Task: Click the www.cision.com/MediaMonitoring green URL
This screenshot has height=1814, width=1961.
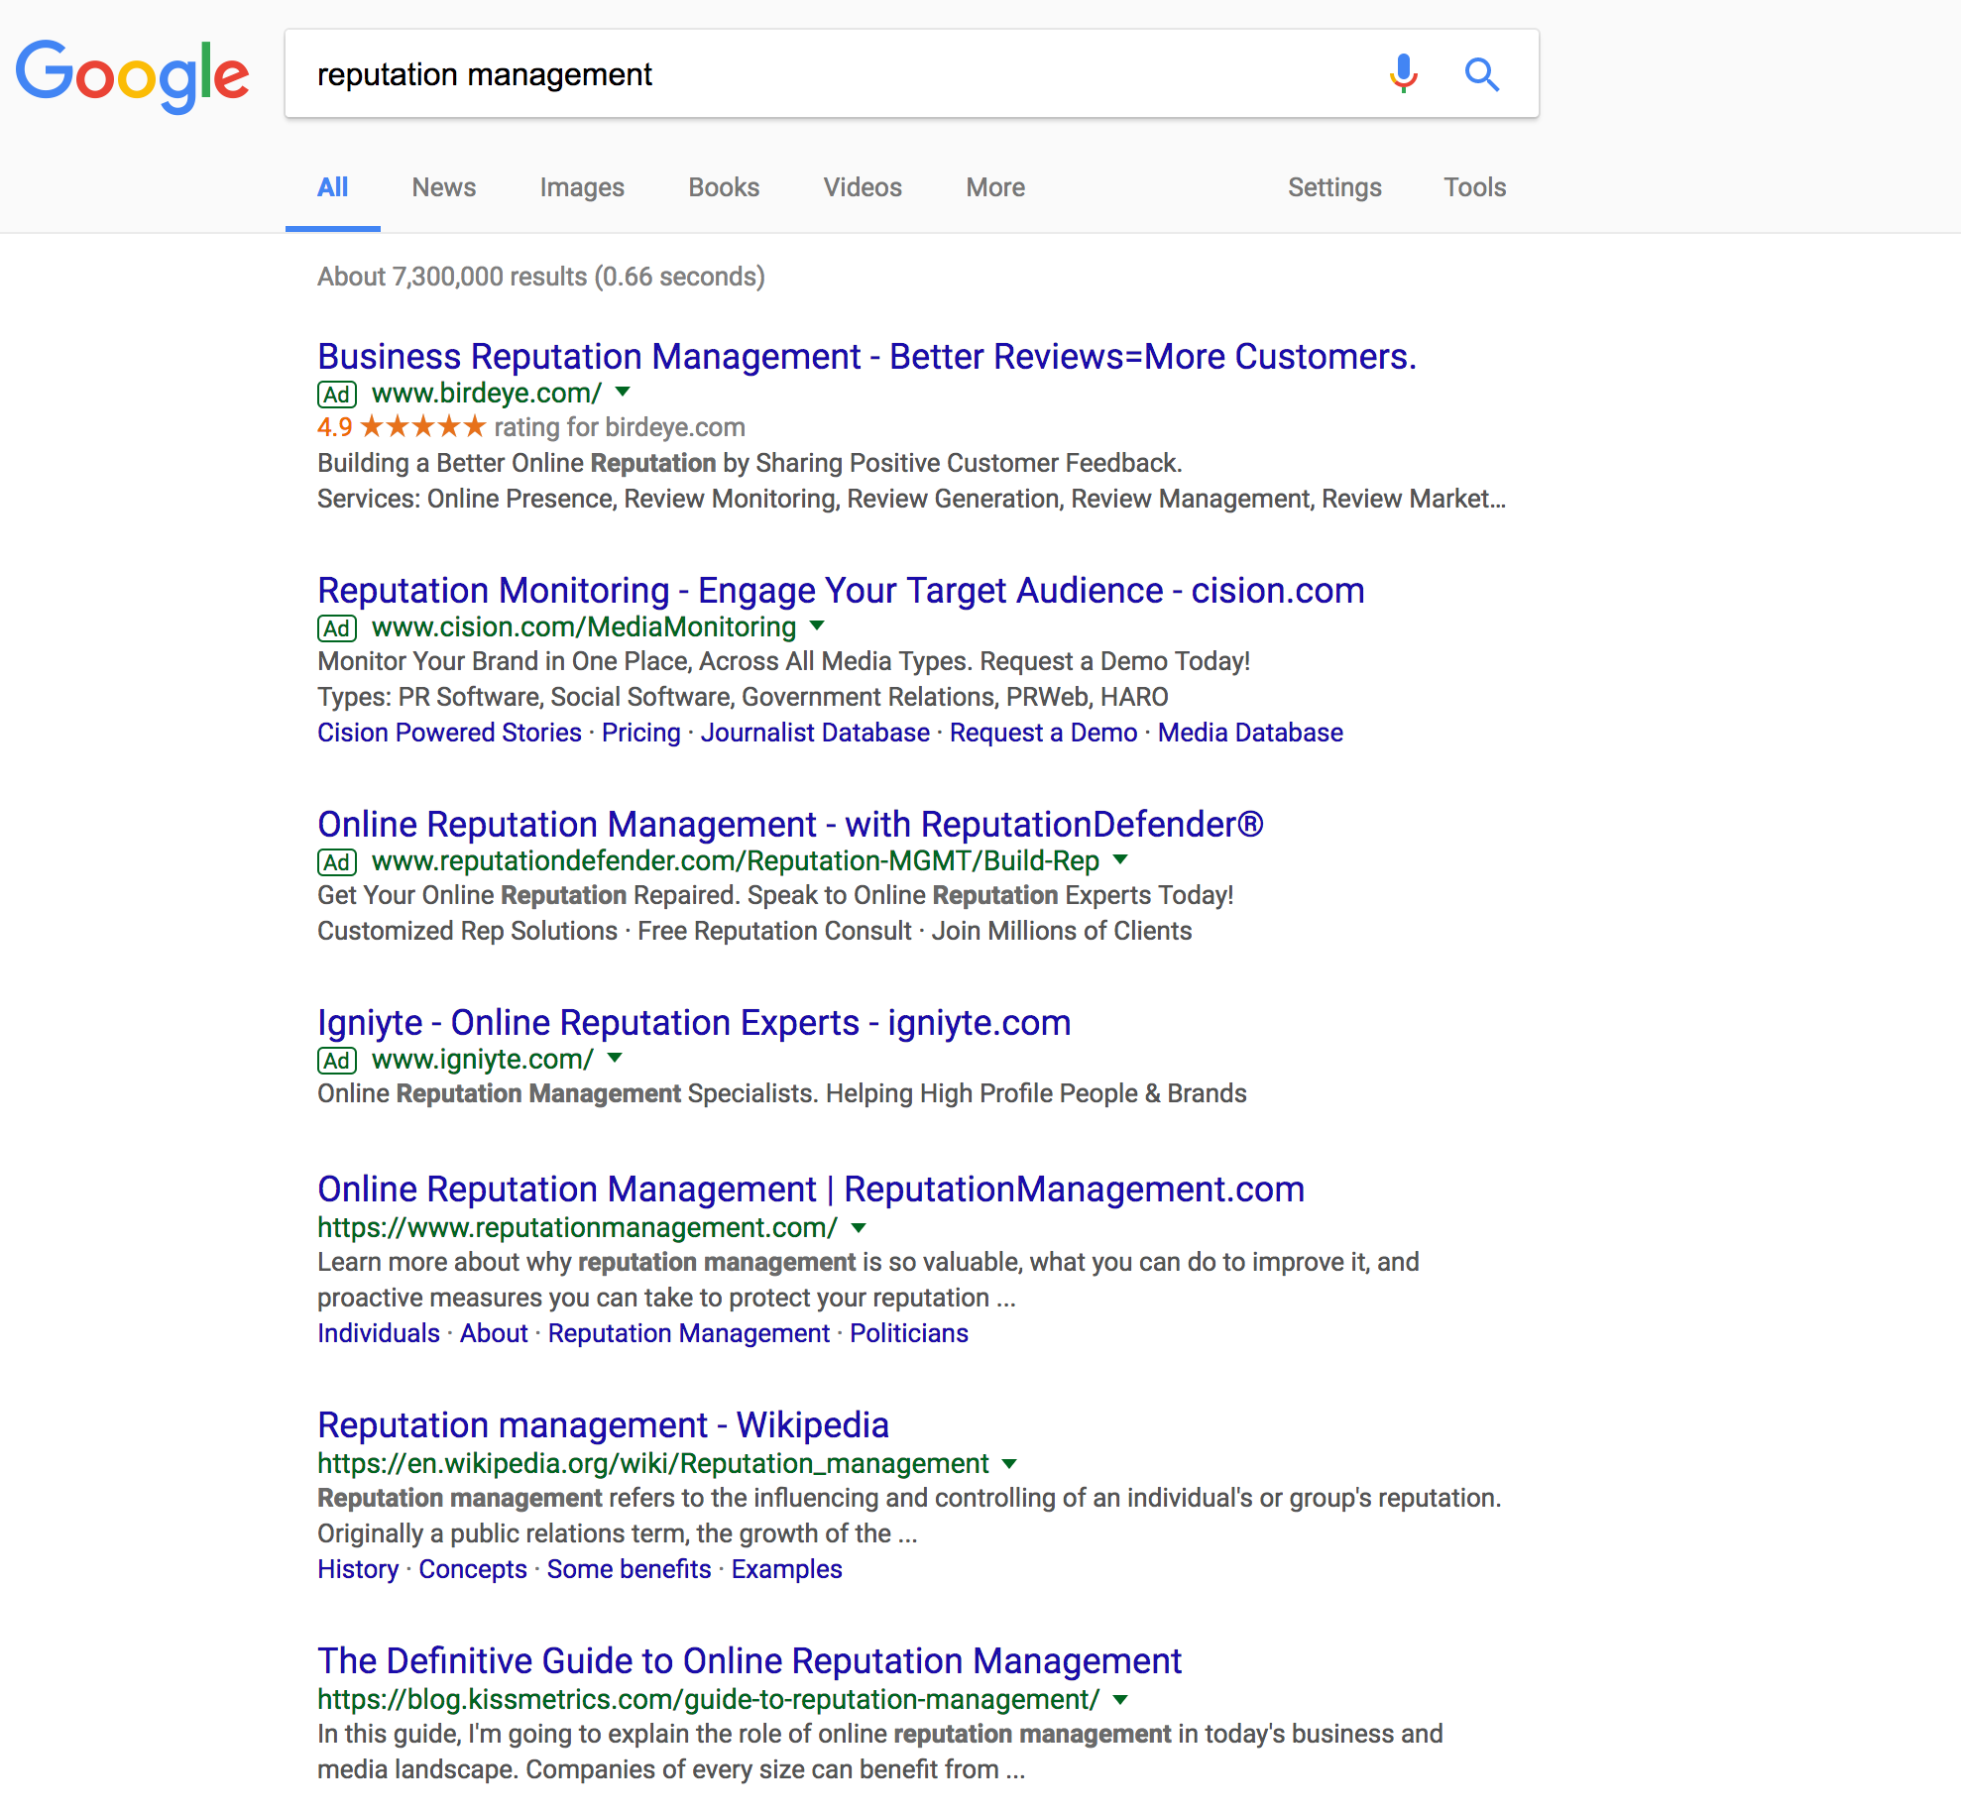Action: tap(584, 627)
